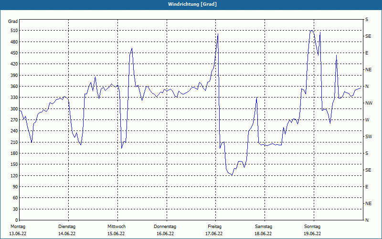This screenshot has width=382, height=239.
Task: Select the y-axis value "480"
Action: point(14,42)
